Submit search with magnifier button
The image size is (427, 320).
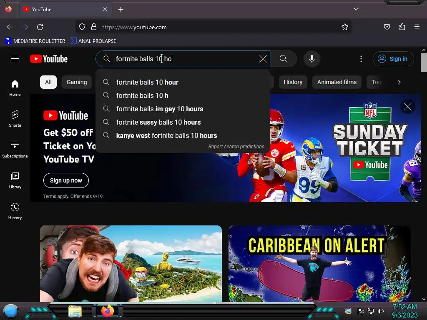284,59
